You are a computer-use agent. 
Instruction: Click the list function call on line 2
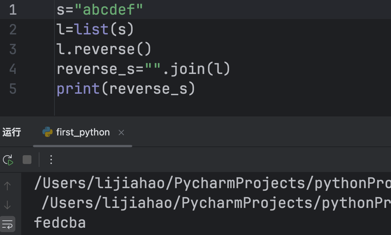[92, 30]
